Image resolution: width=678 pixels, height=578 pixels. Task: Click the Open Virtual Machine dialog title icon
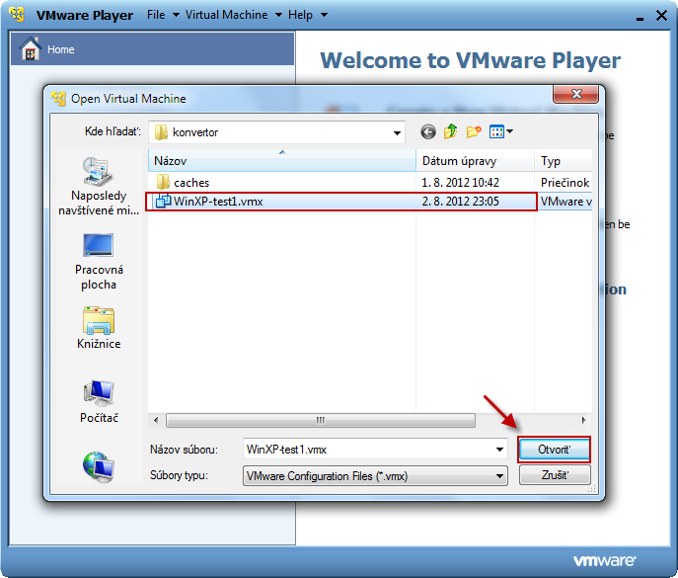point(58,99)
